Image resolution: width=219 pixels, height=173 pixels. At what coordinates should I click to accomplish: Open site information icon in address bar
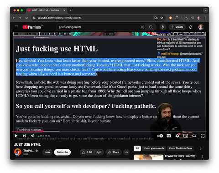(34, 18)
